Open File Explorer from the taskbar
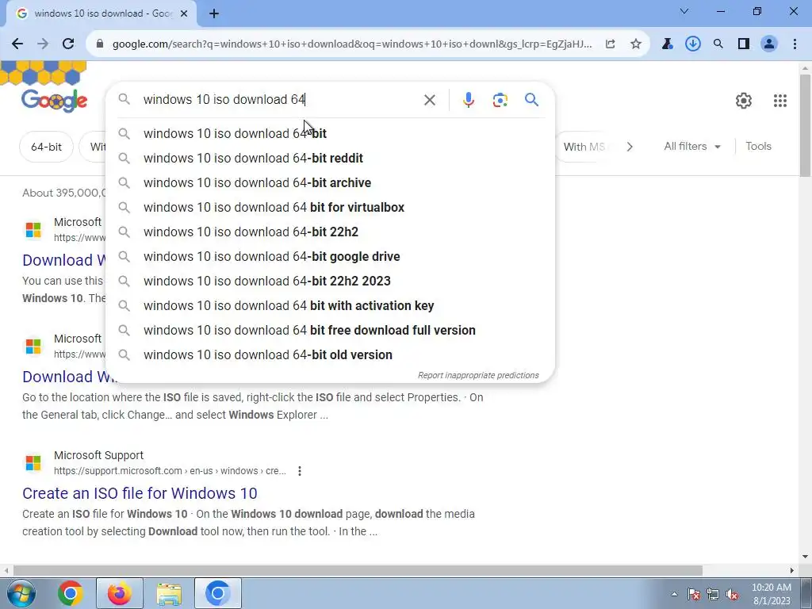This screenshot has height=609, width=812. coord(169,593)
